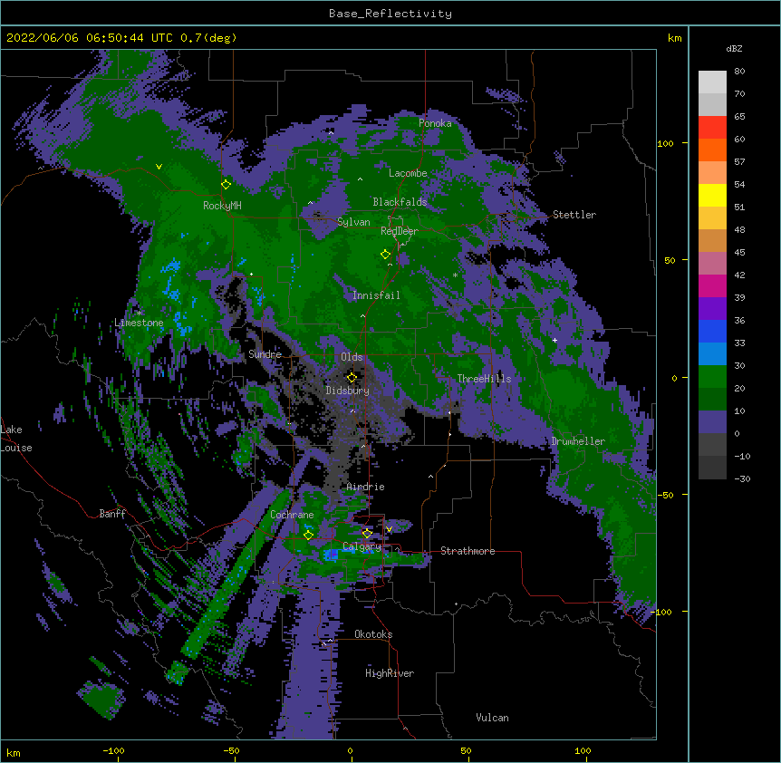Screen dimensions: 781x763
Task: Click the -30 value in dBZ legend
Action: coord(742,479)
